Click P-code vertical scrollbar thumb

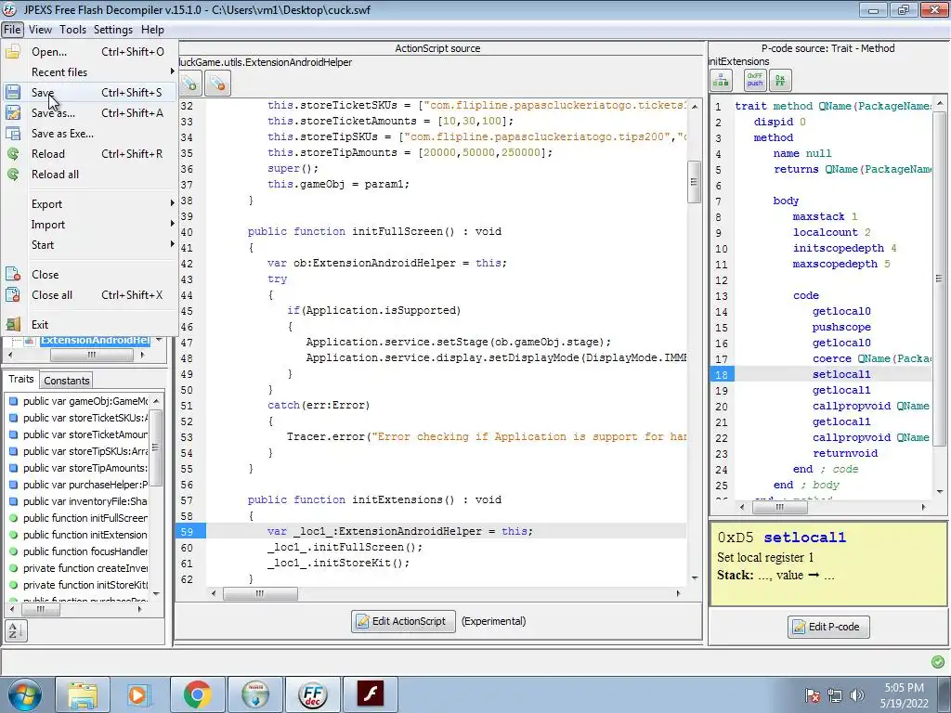[940, 279]
